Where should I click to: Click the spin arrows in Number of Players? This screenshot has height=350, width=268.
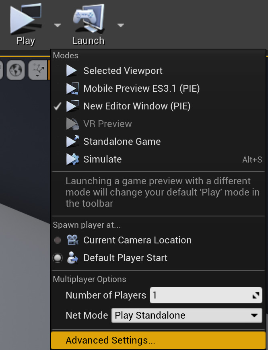tap(256, 295)
